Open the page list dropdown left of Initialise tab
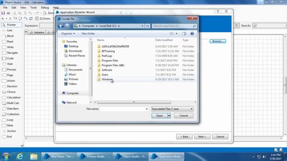Viewport: 287px width, 161px height. 26,32
